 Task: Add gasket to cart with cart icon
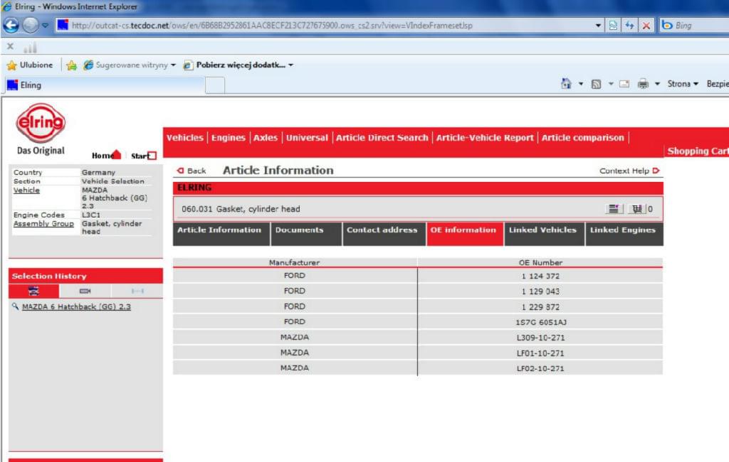[x=637, y=209]
